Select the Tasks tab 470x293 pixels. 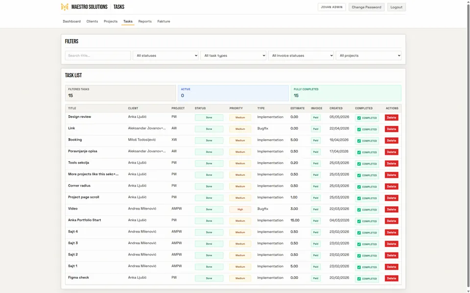[x=128, y=21]
